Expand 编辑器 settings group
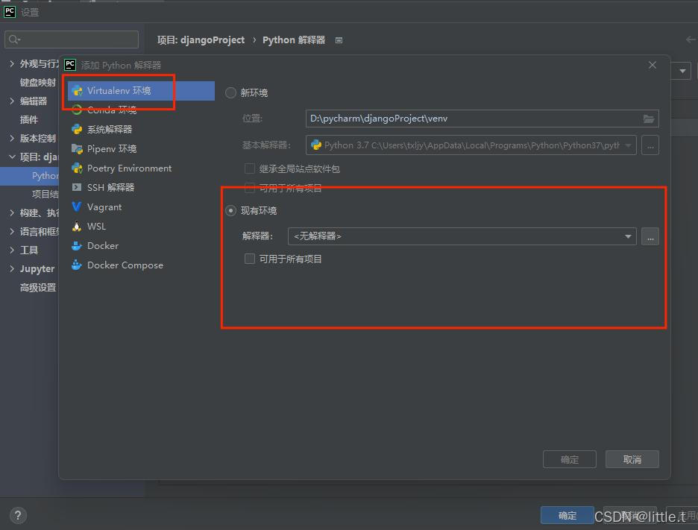The width and height of the screenshot is (698, 530). tap(12, 101)
